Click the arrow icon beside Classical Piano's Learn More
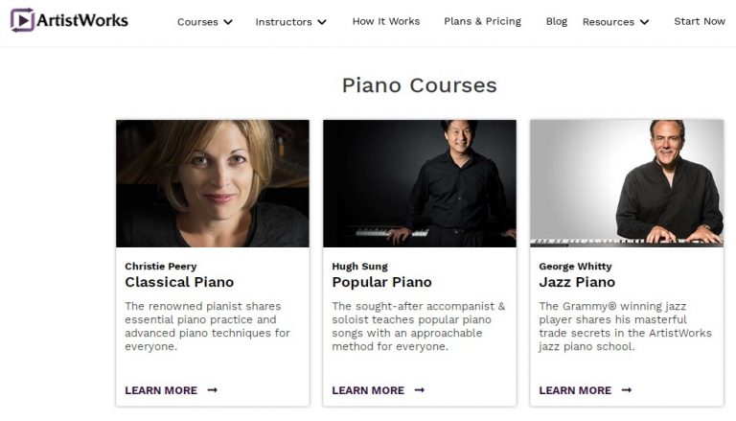The height and width of the screenshot is (421, 736). coord(213,390)
